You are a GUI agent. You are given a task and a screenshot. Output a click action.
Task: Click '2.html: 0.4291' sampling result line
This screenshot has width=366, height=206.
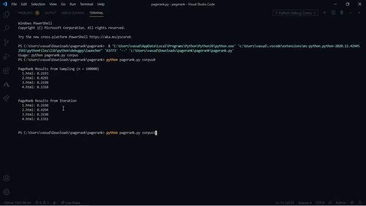[35, 78]
